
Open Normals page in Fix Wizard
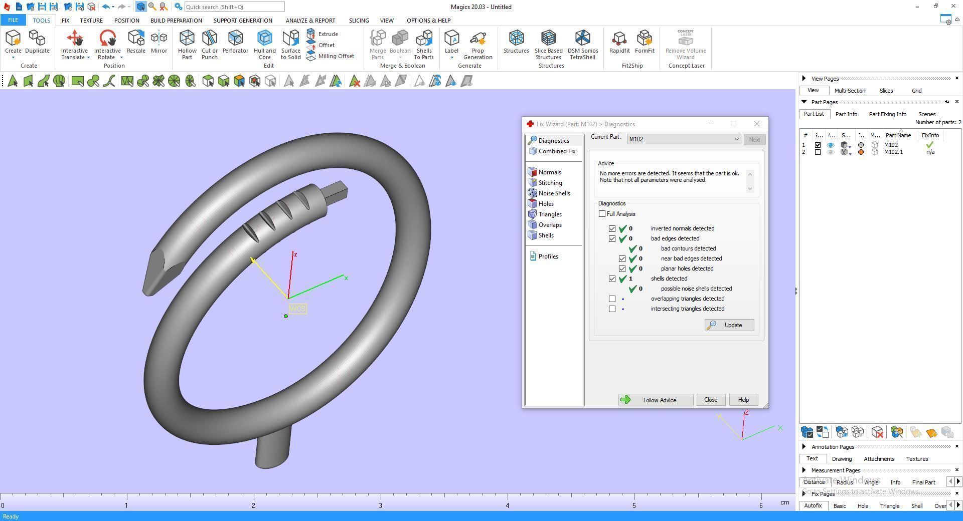click(545, 172)
